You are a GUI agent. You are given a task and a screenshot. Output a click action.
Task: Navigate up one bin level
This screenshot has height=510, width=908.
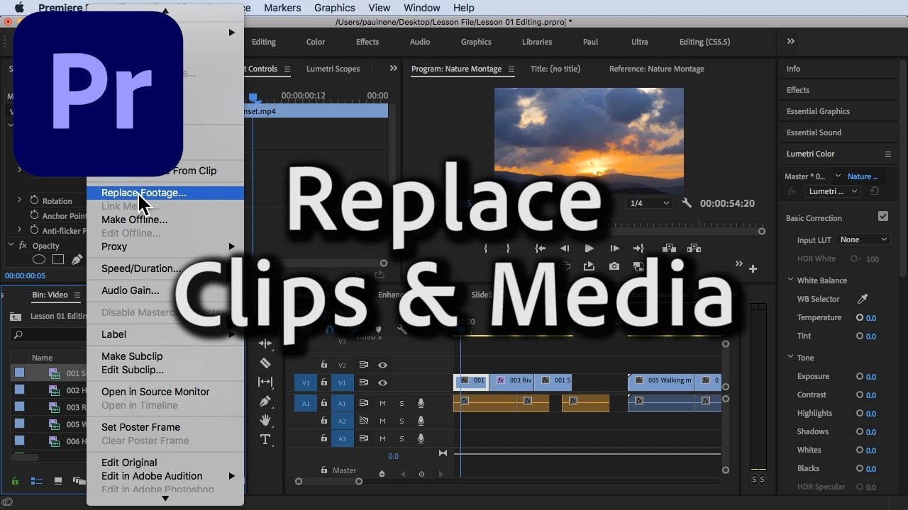(15, 317)
